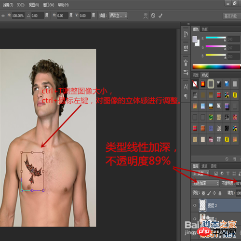Click the rotation angle field
The image size is (241, 241).
[x=38, y=15]
